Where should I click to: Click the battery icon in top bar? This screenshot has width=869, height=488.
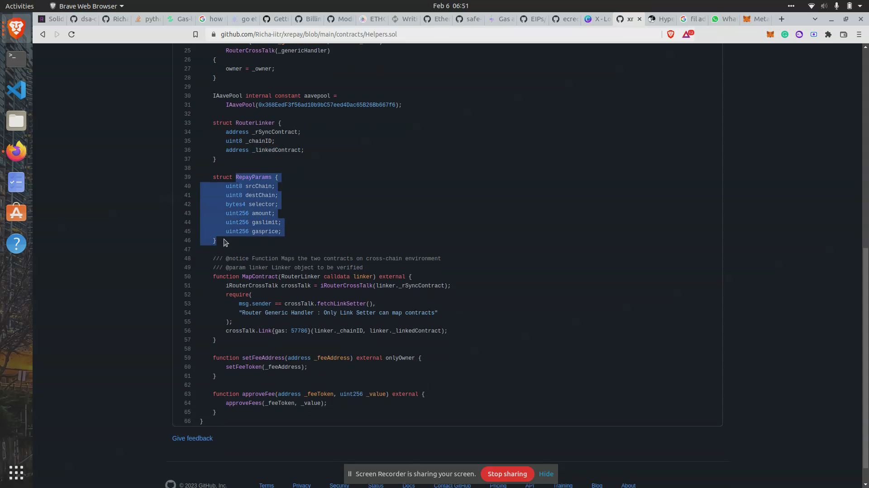coord(850,6)
